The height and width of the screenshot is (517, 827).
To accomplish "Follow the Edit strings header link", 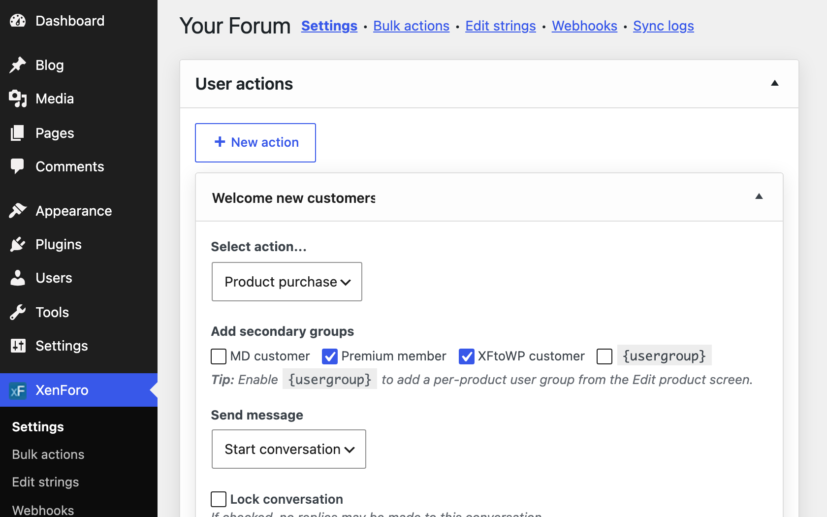I will click(501, 26).
